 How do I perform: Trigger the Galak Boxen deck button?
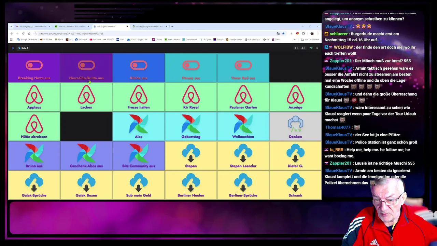(x=86, y=185)
